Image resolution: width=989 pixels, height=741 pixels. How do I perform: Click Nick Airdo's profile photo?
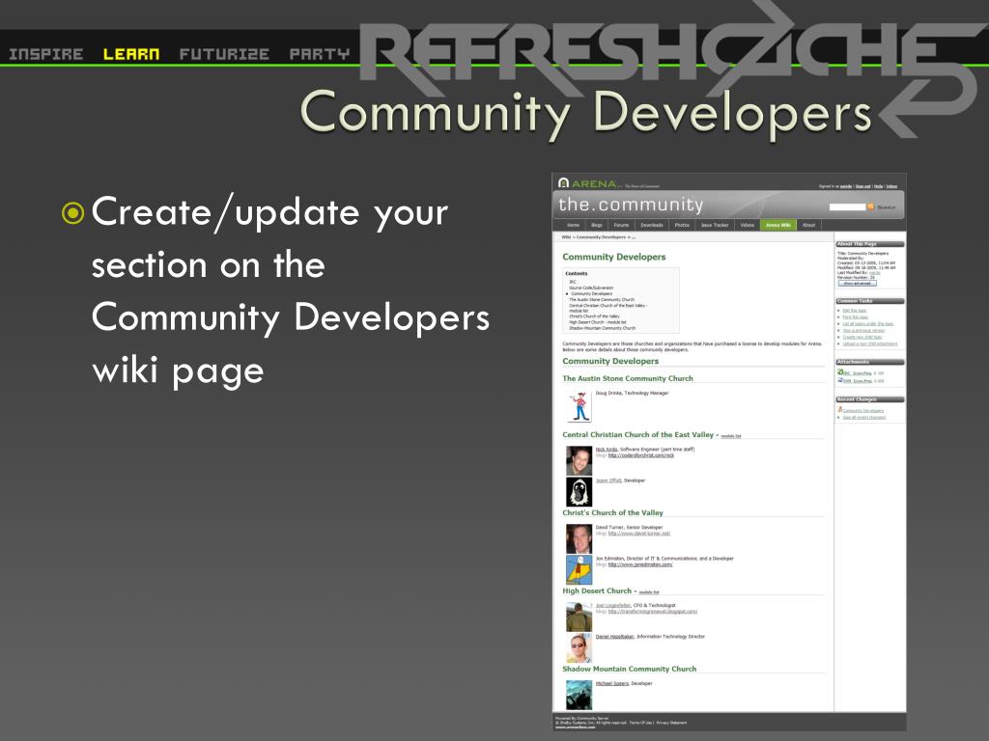tap(579, 460)
